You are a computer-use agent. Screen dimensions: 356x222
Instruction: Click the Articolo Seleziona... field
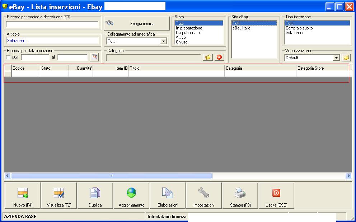[52, 41]
